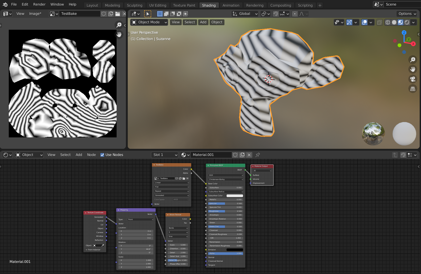Switch to the UV Editing workspace tab
Image resolution: width=421 pixels, height=274 pixels.
(x=158, y=5)
